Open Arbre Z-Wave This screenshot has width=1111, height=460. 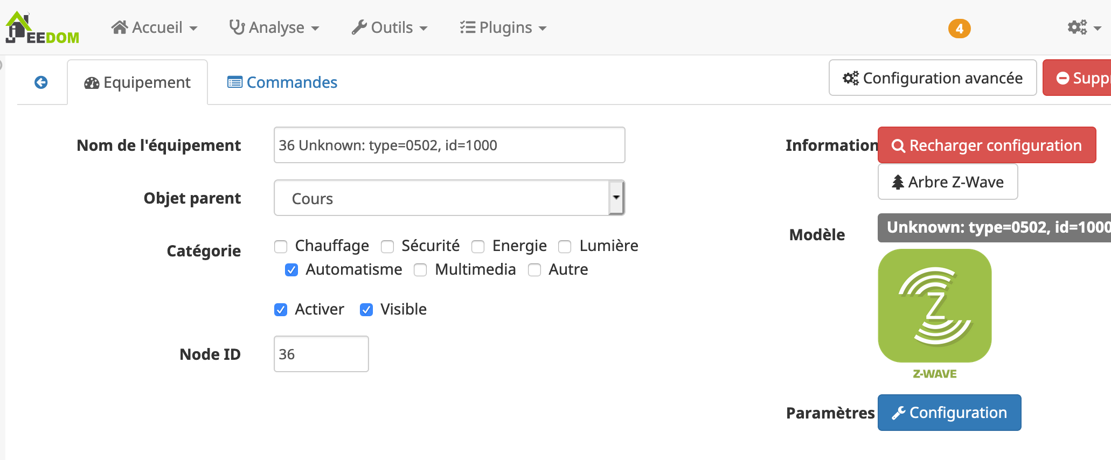(x=948, y=182)
